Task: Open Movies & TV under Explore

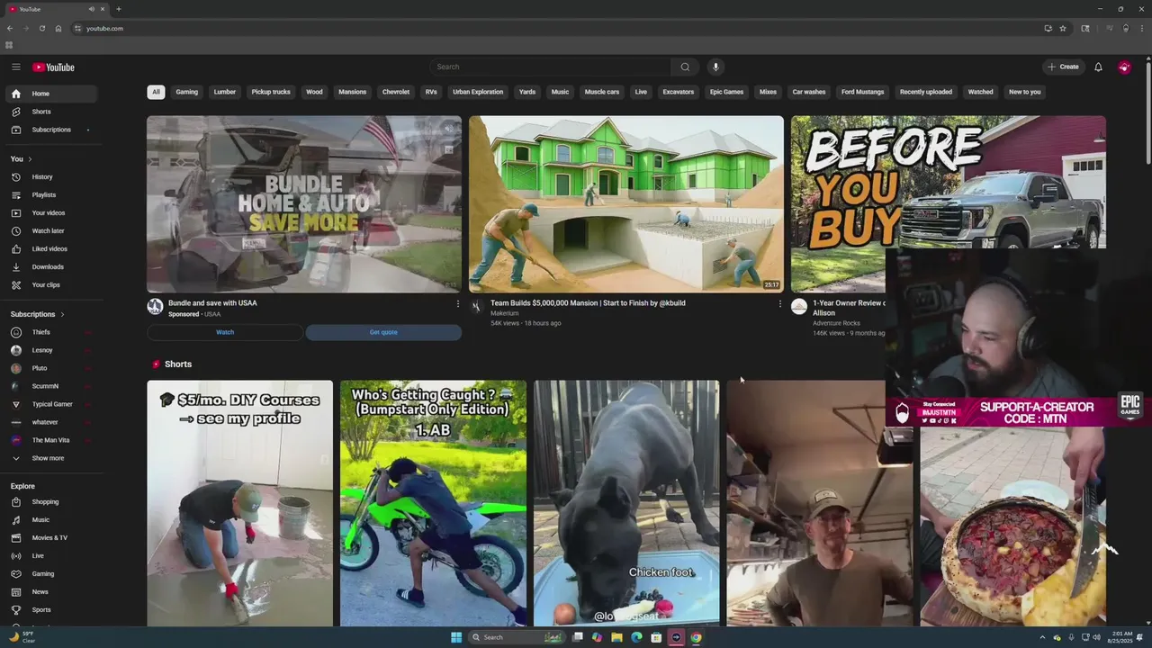Action: [x=50, y=538]
